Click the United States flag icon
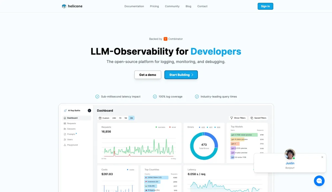Image resolution: width=332 pixels, height=192 pixels. (146, 177)
